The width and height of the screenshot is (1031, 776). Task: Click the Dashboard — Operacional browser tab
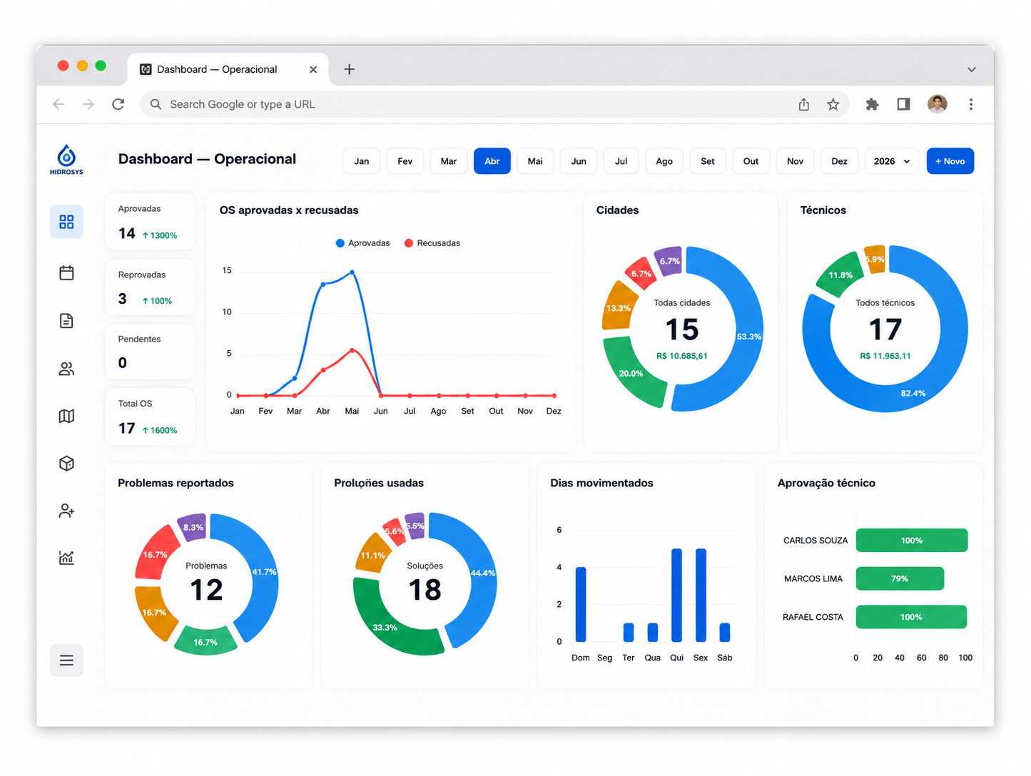pos(228,69)
